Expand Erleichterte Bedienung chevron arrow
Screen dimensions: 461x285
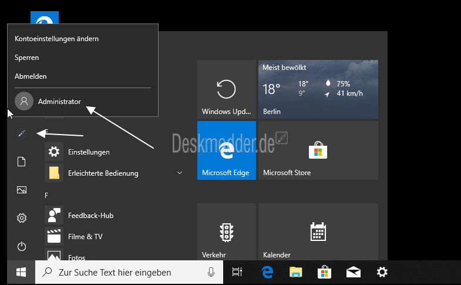tap(180, 173)
